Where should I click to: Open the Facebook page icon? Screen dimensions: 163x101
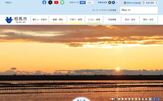point(44,2)
